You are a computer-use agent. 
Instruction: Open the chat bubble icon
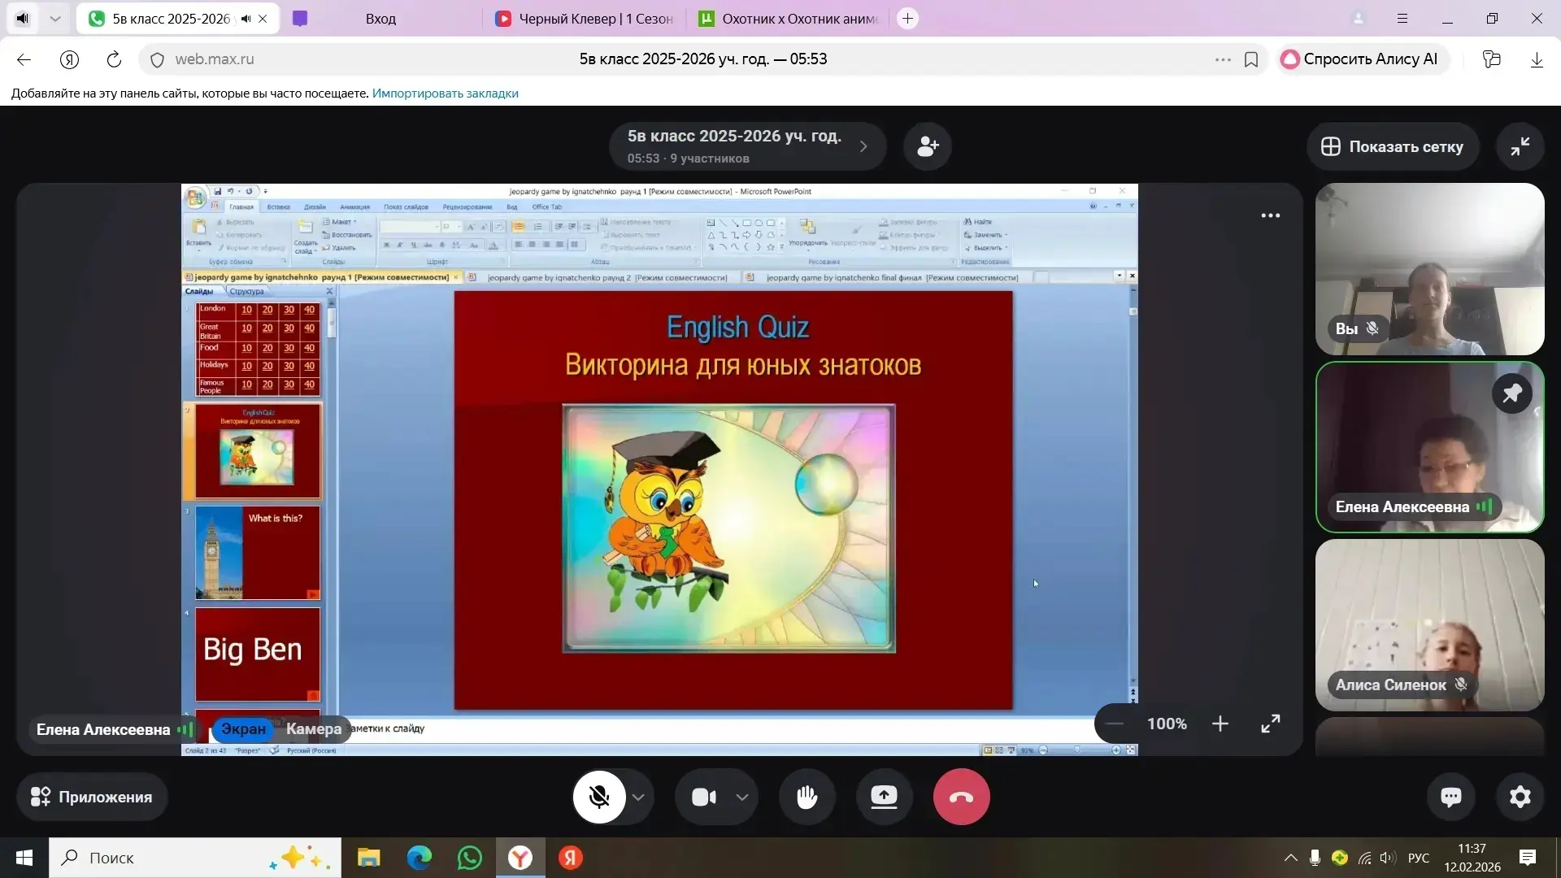1451,797
